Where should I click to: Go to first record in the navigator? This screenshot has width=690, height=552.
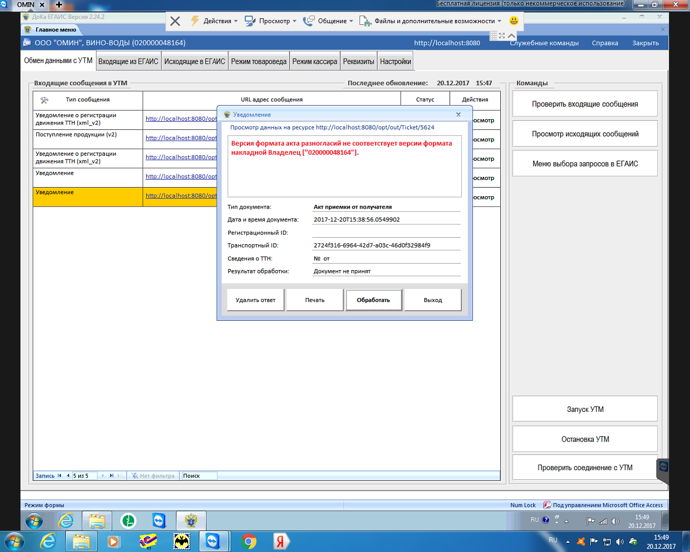pyautogui.click(x=59, y=475)
